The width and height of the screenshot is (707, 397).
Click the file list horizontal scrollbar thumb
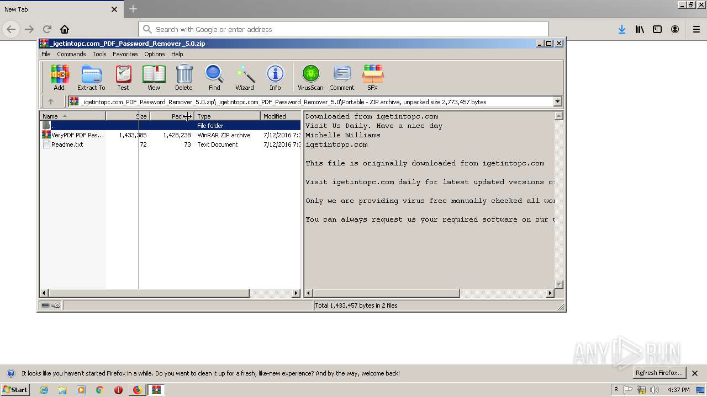149,293
